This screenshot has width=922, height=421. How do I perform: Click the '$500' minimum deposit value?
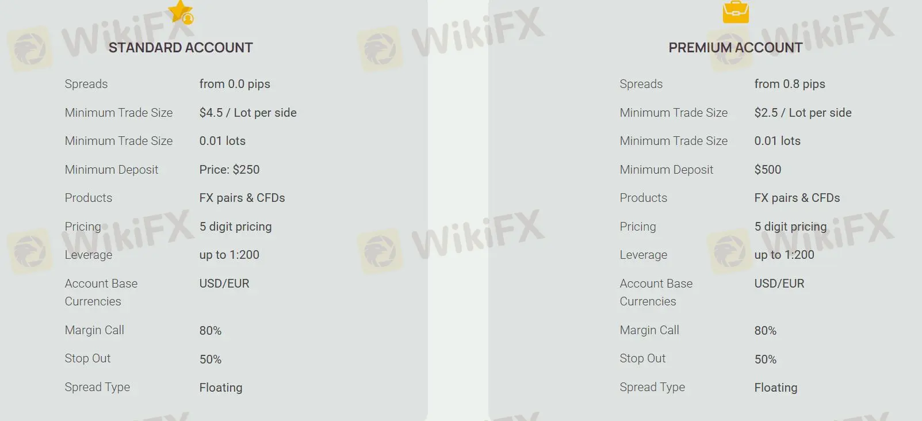tap(768, 170)
